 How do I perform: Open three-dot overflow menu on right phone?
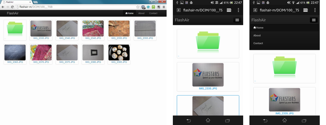point(315,10)
